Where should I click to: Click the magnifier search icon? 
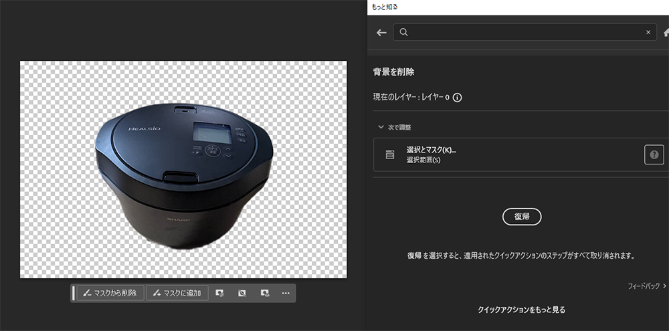coord(404,32)
